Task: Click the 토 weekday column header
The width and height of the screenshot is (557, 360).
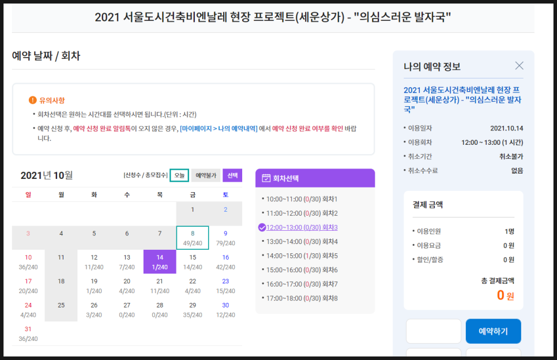Action: point(225,195)
